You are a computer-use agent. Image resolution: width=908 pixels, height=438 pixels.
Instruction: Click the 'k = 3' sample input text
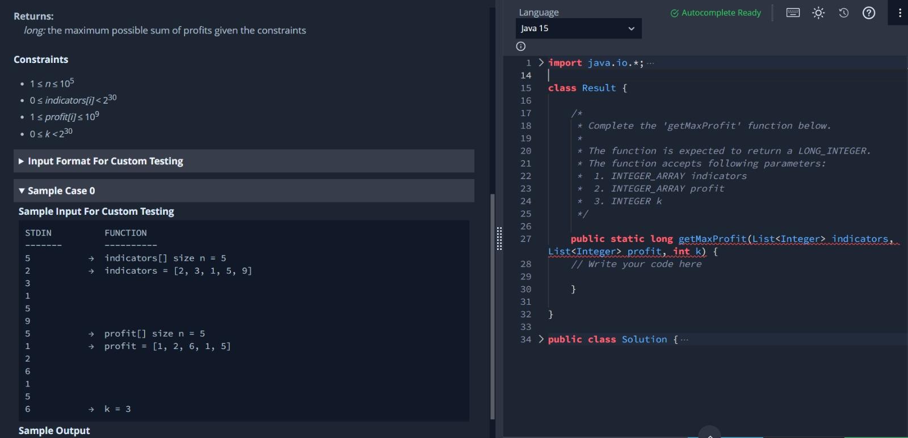click(x=117, y=409)
